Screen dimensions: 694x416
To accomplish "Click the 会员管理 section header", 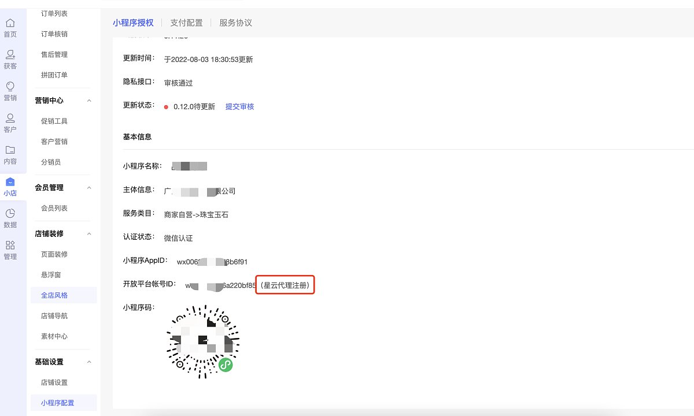I will point(49,188).
